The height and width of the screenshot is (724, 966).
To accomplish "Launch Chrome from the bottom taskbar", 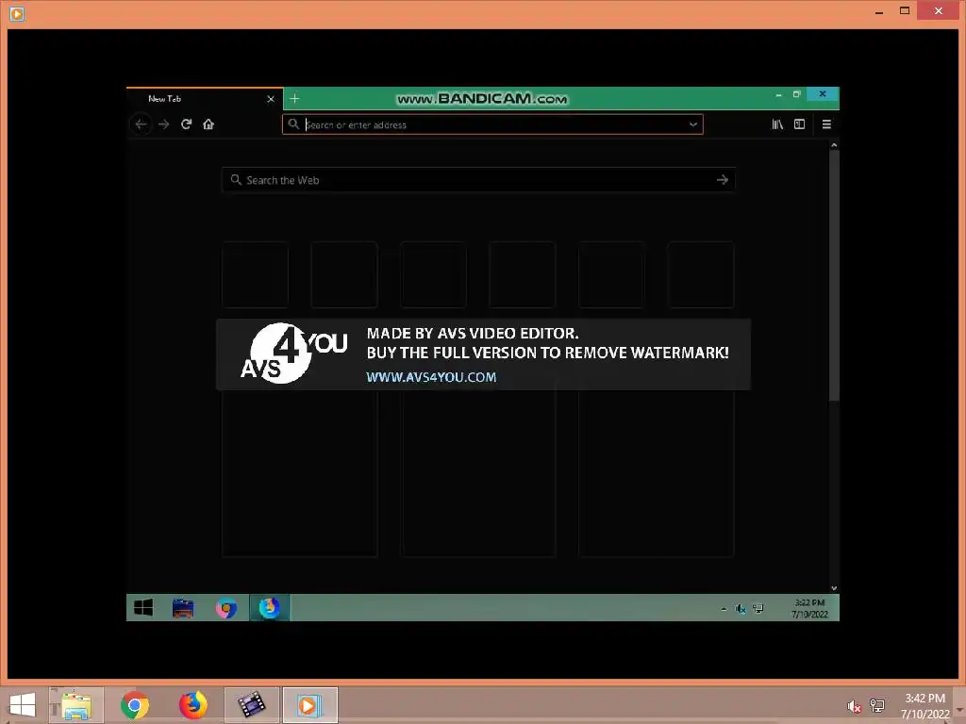I will tap(134, 705).
